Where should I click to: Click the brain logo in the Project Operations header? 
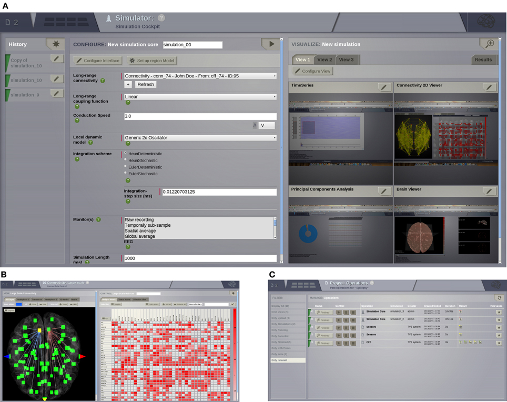tap(496, 284)
